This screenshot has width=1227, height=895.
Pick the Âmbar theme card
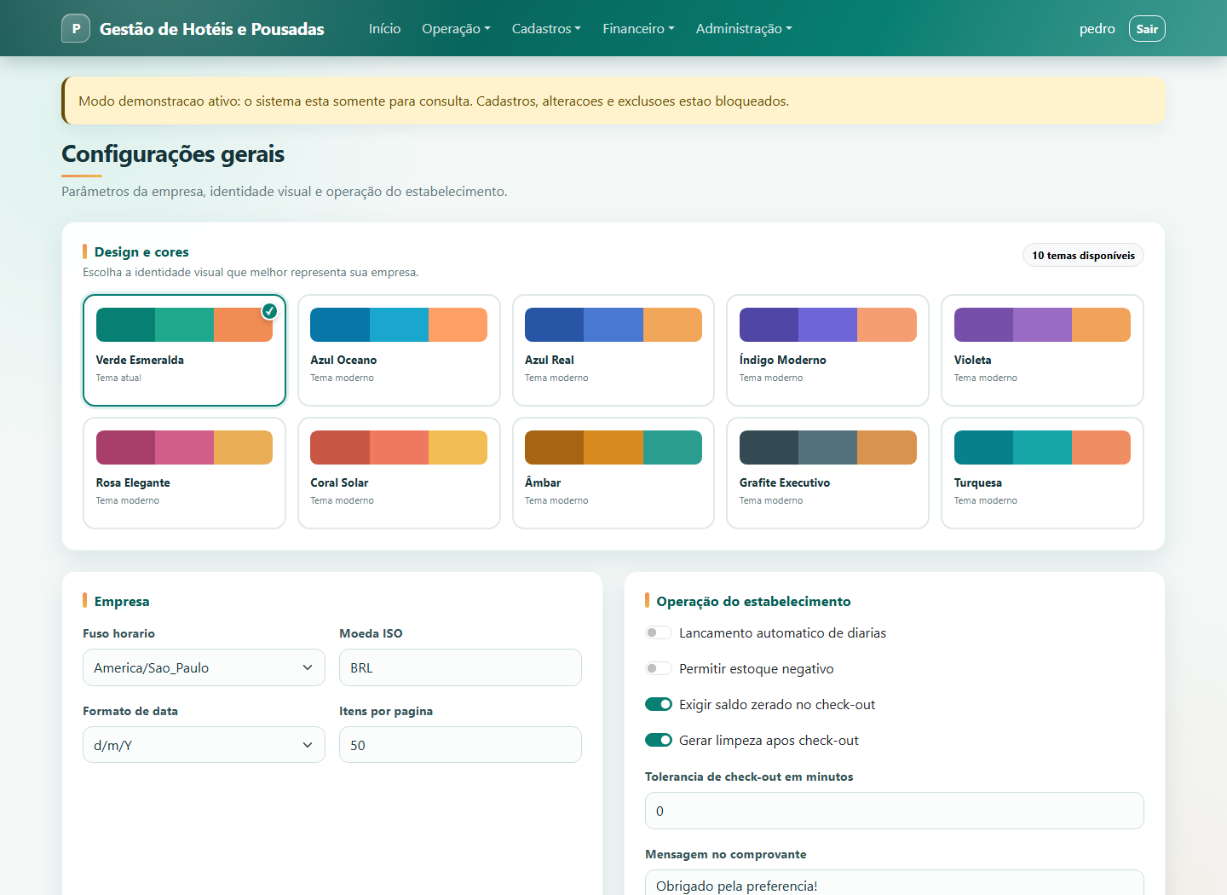point(613,473)
